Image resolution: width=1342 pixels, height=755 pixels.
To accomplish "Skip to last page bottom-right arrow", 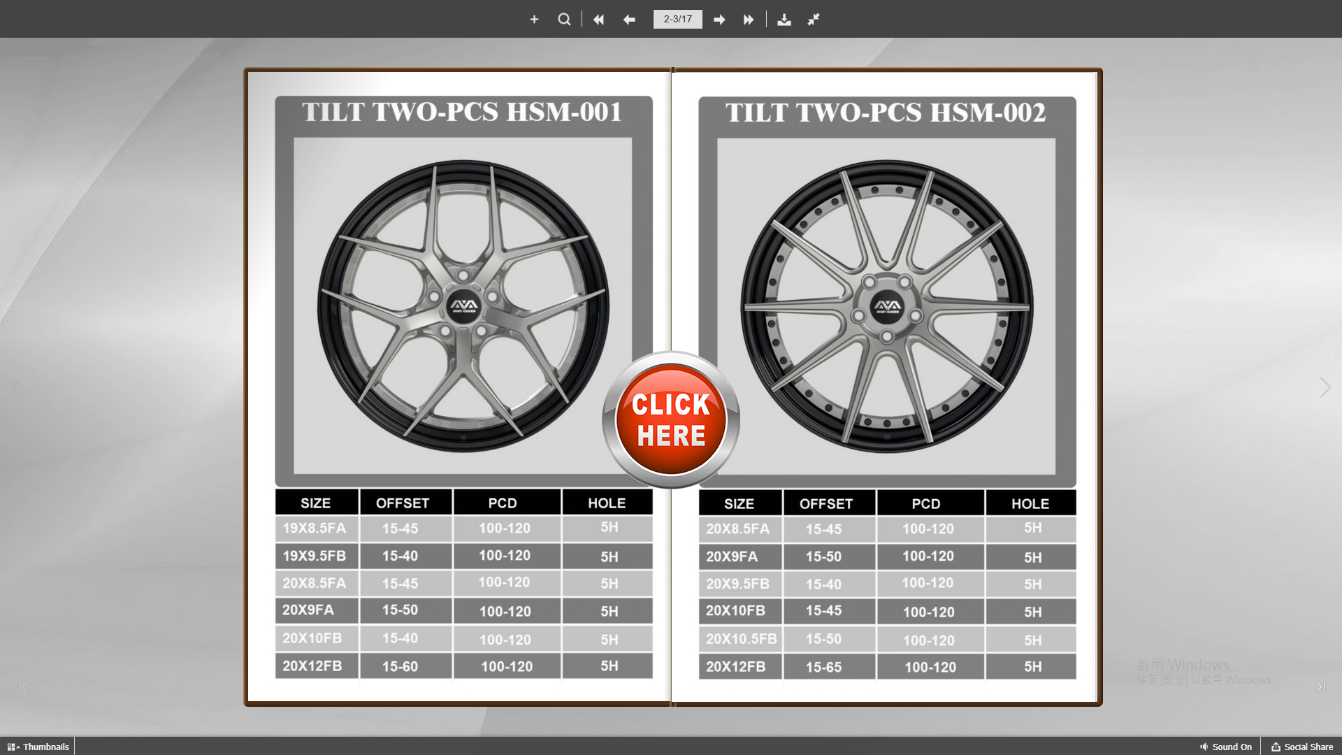I will [1320, 687].
